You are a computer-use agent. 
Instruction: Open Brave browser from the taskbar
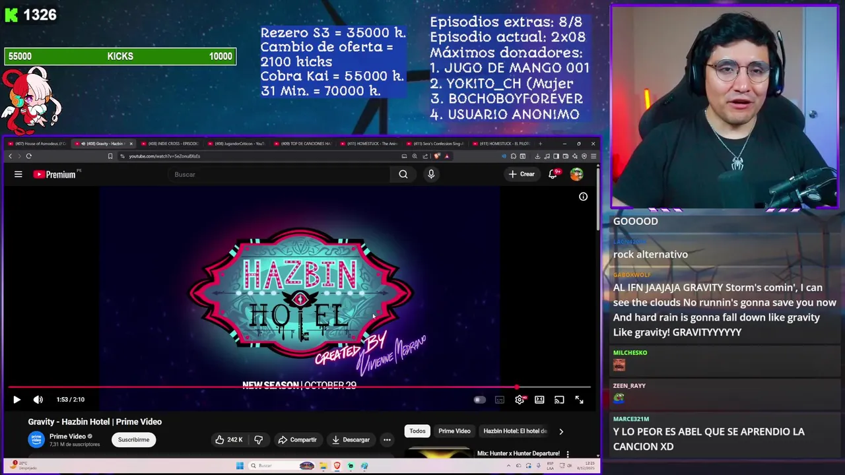tap(337, 466)
